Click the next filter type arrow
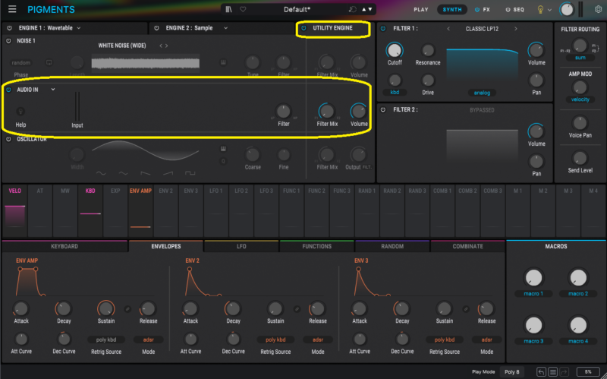The height and width of the screenshot is (379, 607). pyautogui.click(x=516, y=29)
